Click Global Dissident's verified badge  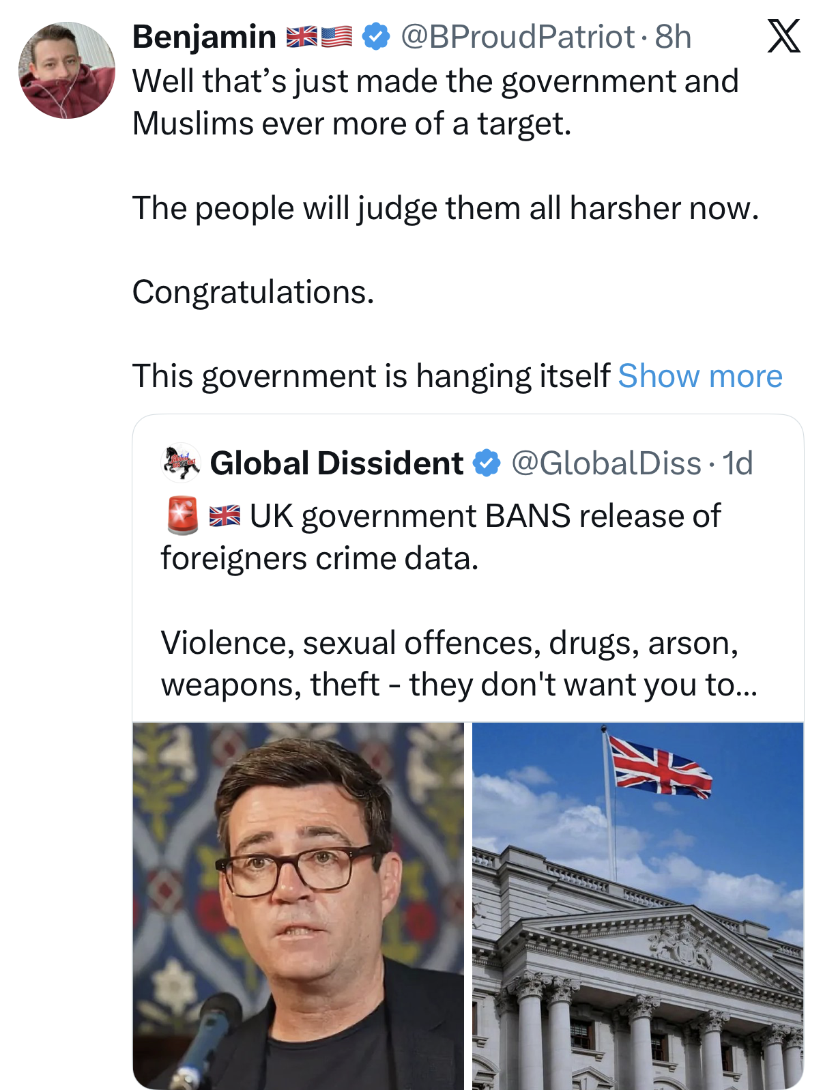pos(487,463)
